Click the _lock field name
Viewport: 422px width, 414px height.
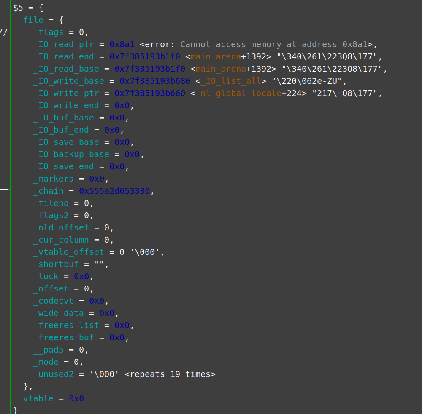[46, 276]
